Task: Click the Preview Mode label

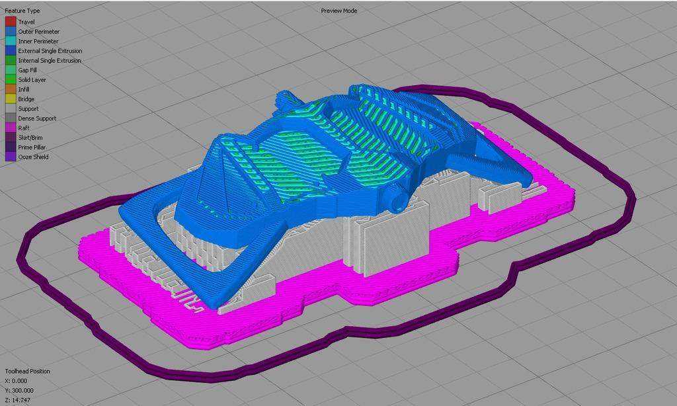Action: pyautogui.click(x=339, y=11)
